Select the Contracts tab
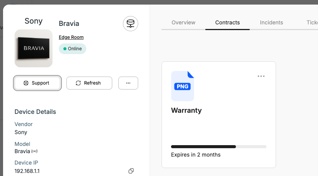 pyautogui.click(x=228, y=22)
